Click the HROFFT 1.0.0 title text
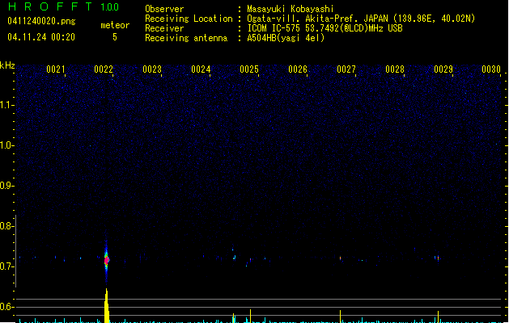Viewport: 509px width, 323px height. (x=63, y=6)
